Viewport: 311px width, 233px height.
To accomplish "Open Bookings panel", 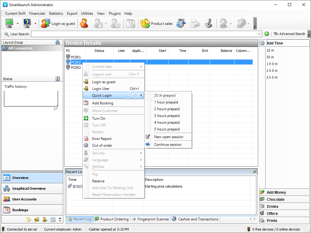I will [32, 210].
